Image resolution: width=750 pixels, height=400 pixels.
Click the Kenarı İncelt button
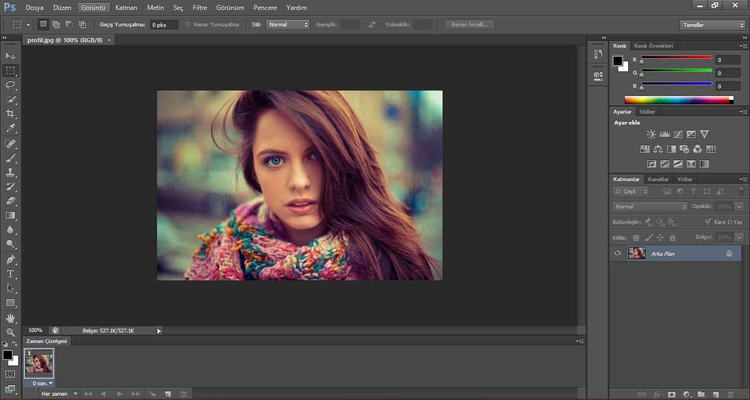coord(469,25)
